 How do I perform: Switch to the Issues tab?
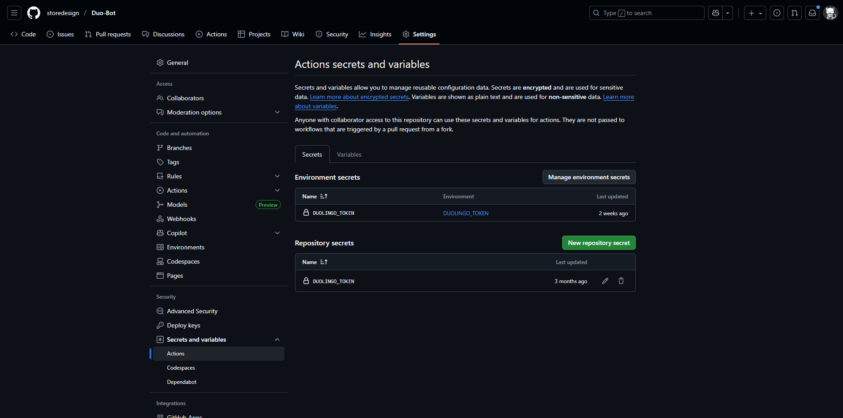point(60,34)
